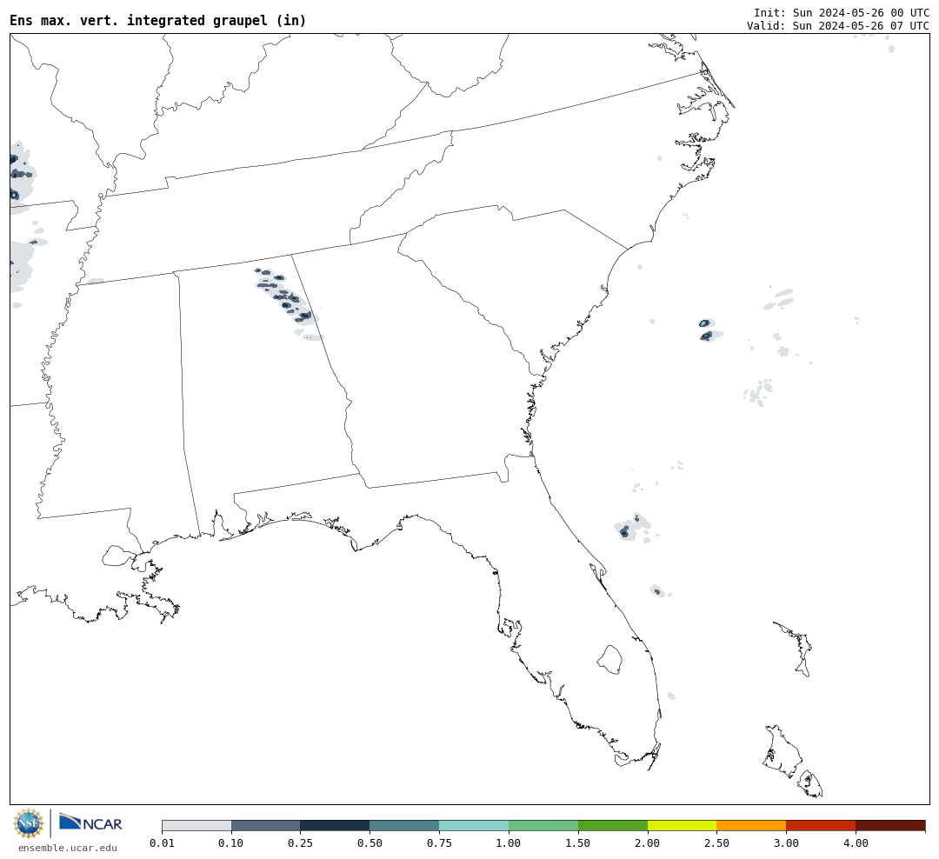Click the '1.50' colorbar label
This screenshot has width=939, height=859.
(x=578, y=842)
